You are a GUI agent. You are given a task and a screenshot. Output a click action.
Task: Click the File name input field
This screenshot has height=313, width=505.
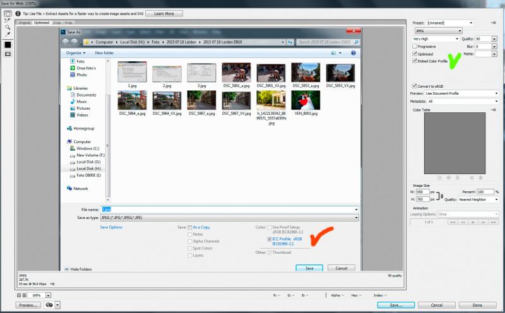click(x=230, y=210)
